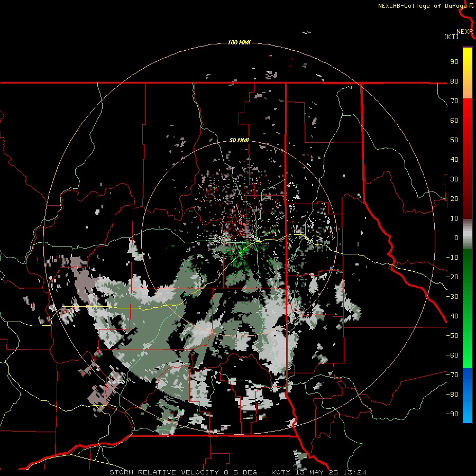Click the NEXLAB-College of DuPage credit text
This screenshot has width=476, height=476.
pos(422,6)
